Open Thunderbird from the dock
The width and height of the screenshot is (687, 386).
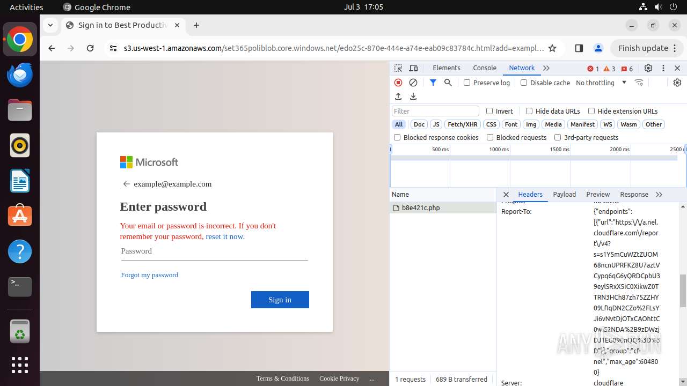tap(20, 75)
